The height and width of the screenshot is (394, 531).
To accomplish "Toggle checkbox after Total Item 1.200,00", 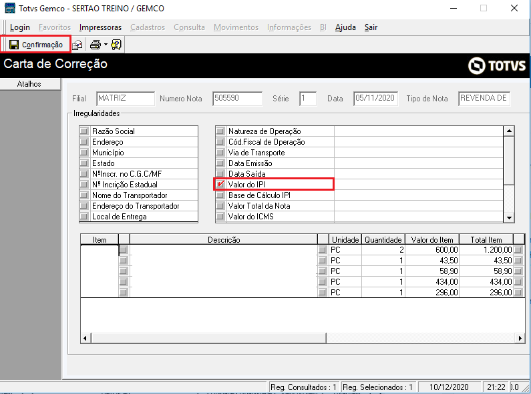I will (x=518, y=250).
